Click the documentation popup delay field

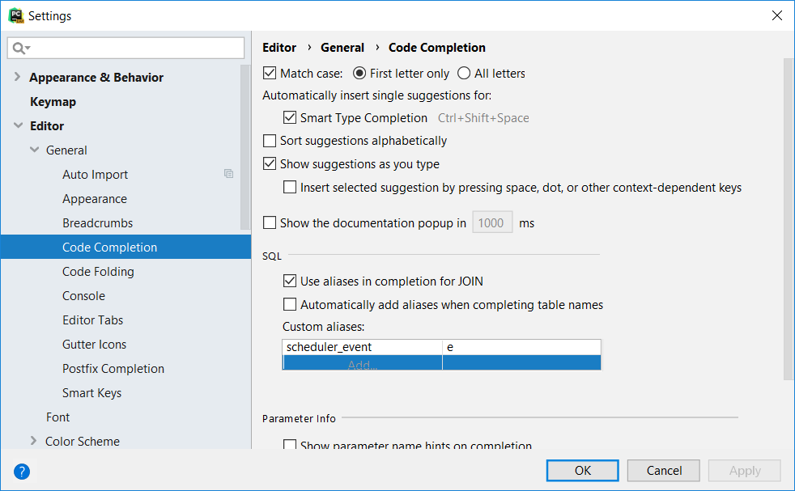[491, 223]
